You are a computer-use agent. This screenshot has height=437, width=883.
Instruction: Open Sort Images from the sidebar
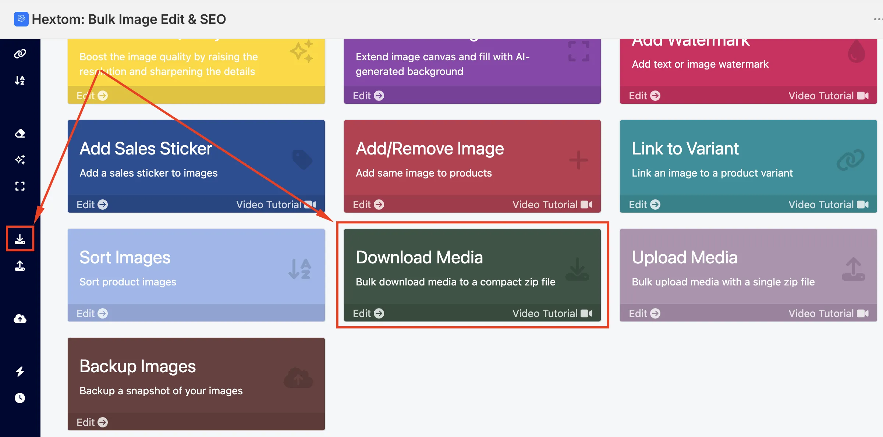[x=20, y=80]
